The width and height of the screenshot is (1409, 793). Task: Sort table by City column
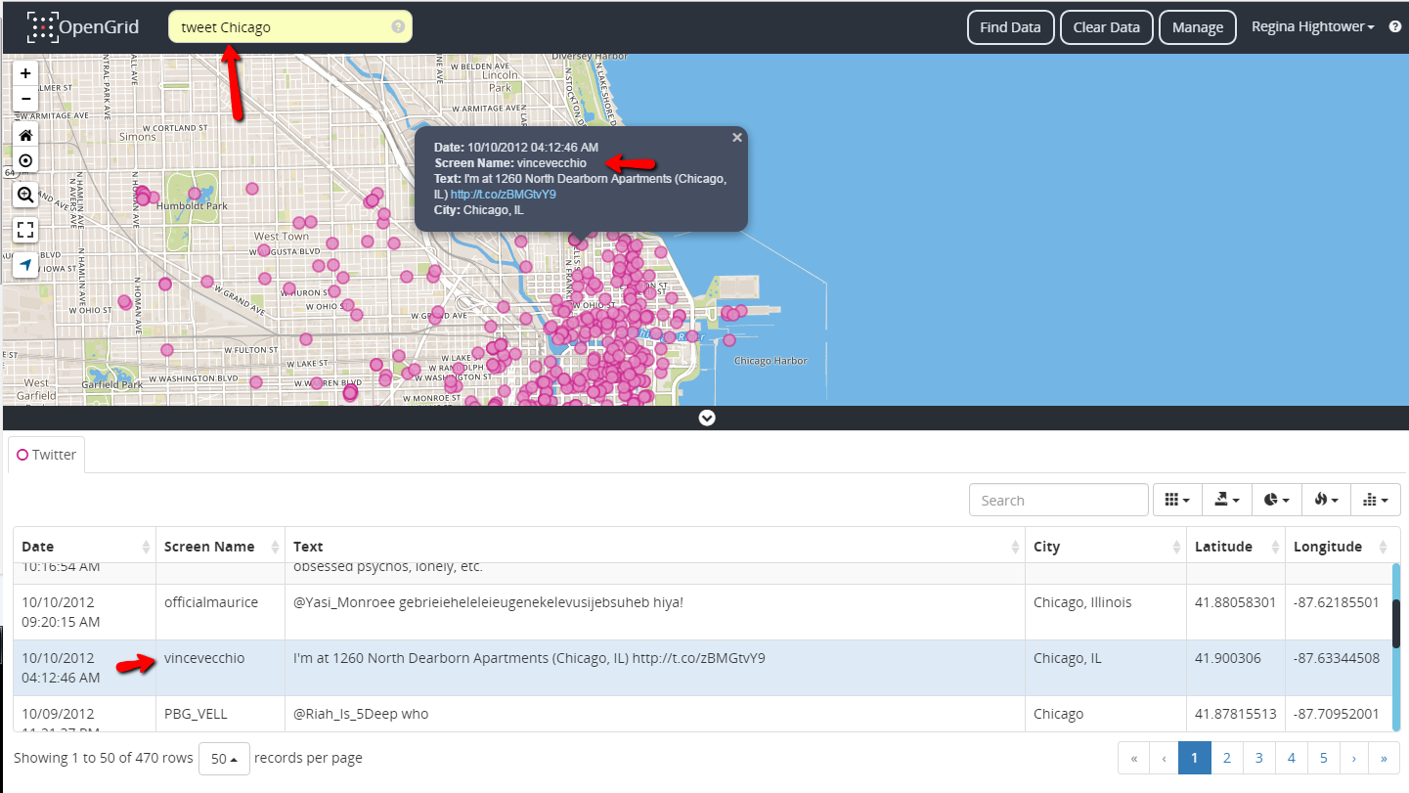pos(1106,547)
